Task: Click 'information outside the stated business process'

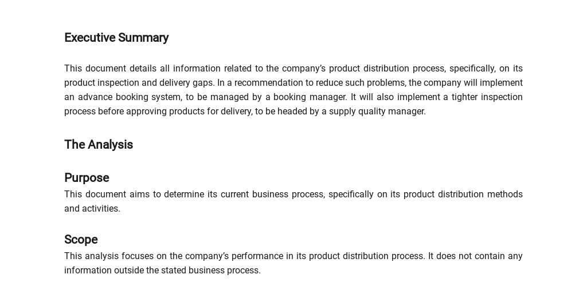Action: coord(162,271)
